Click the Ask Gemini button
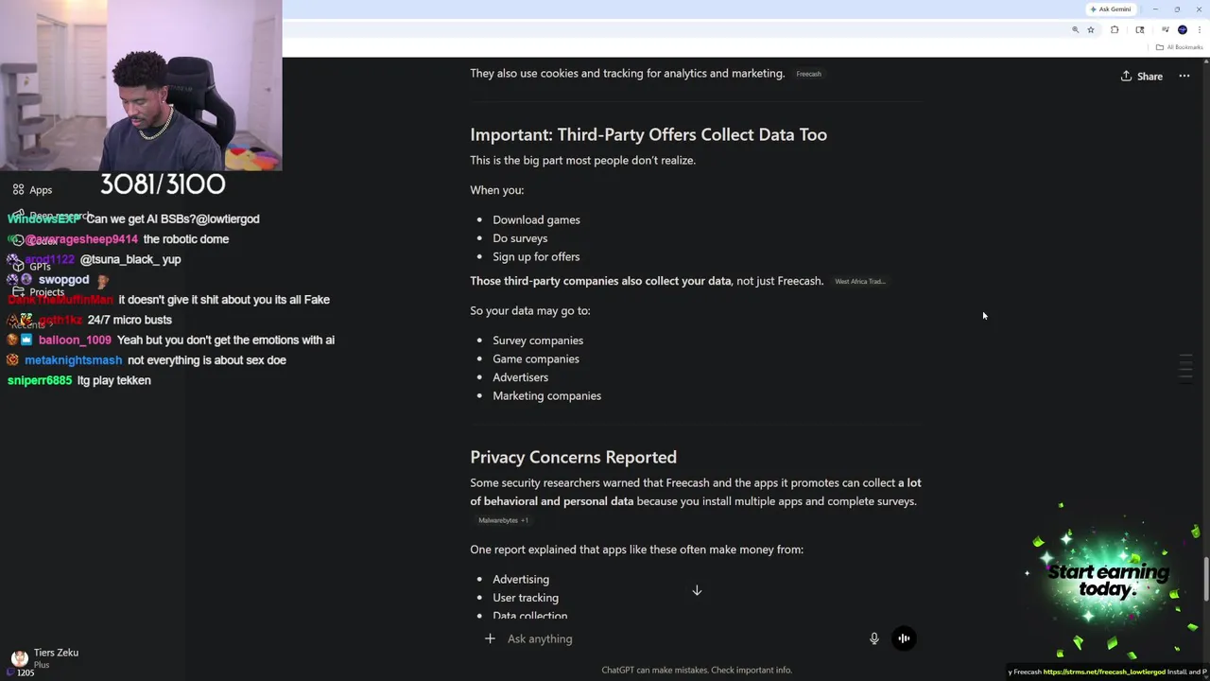Screen dimensions: 1210x681 click(x=1111, y=9)
